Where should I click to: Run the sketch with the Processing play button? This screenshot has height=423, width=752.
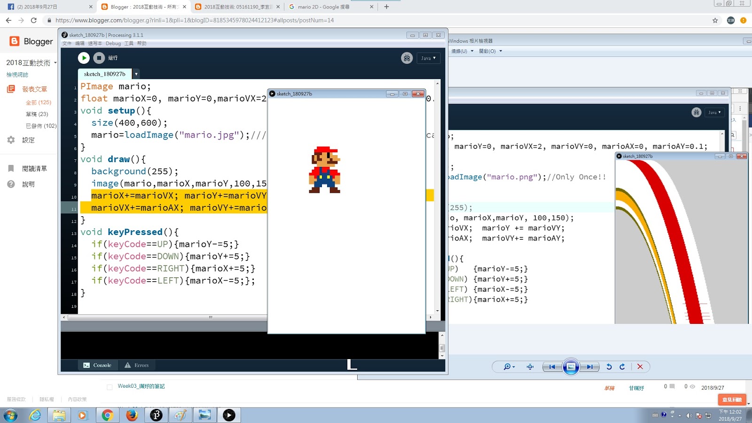84,58
